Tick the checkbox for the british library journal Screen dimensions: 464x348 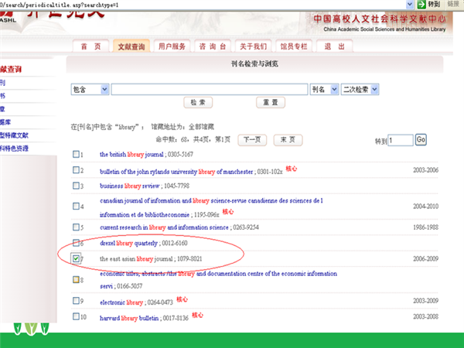[76, 154]
